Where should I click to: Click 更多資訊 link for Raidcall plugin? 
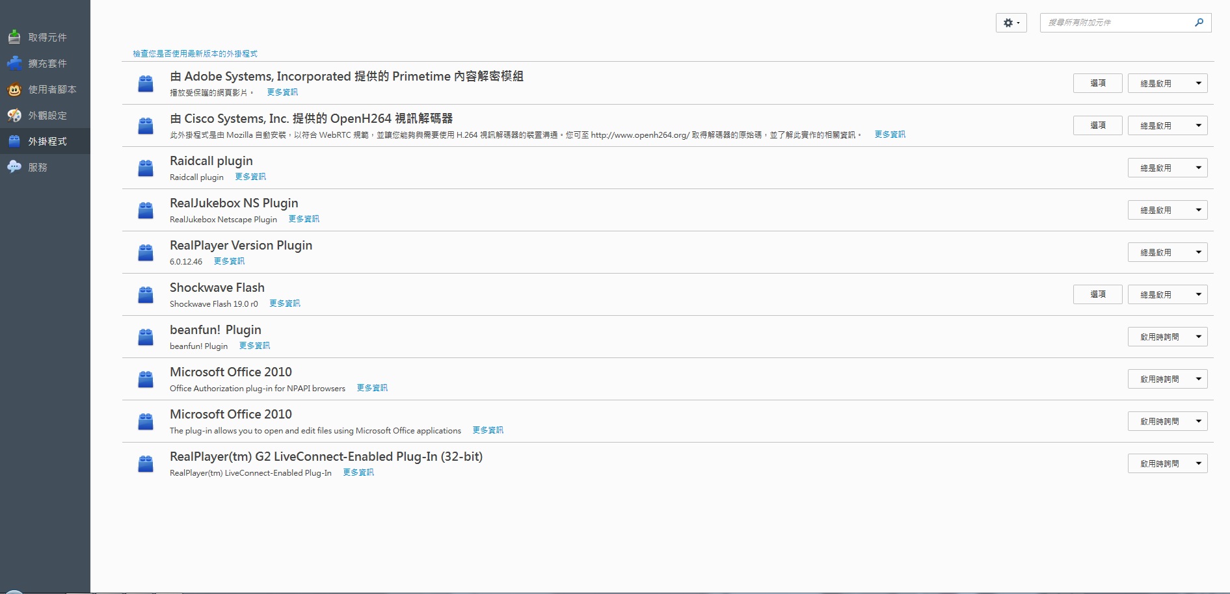tap(250, 177)
